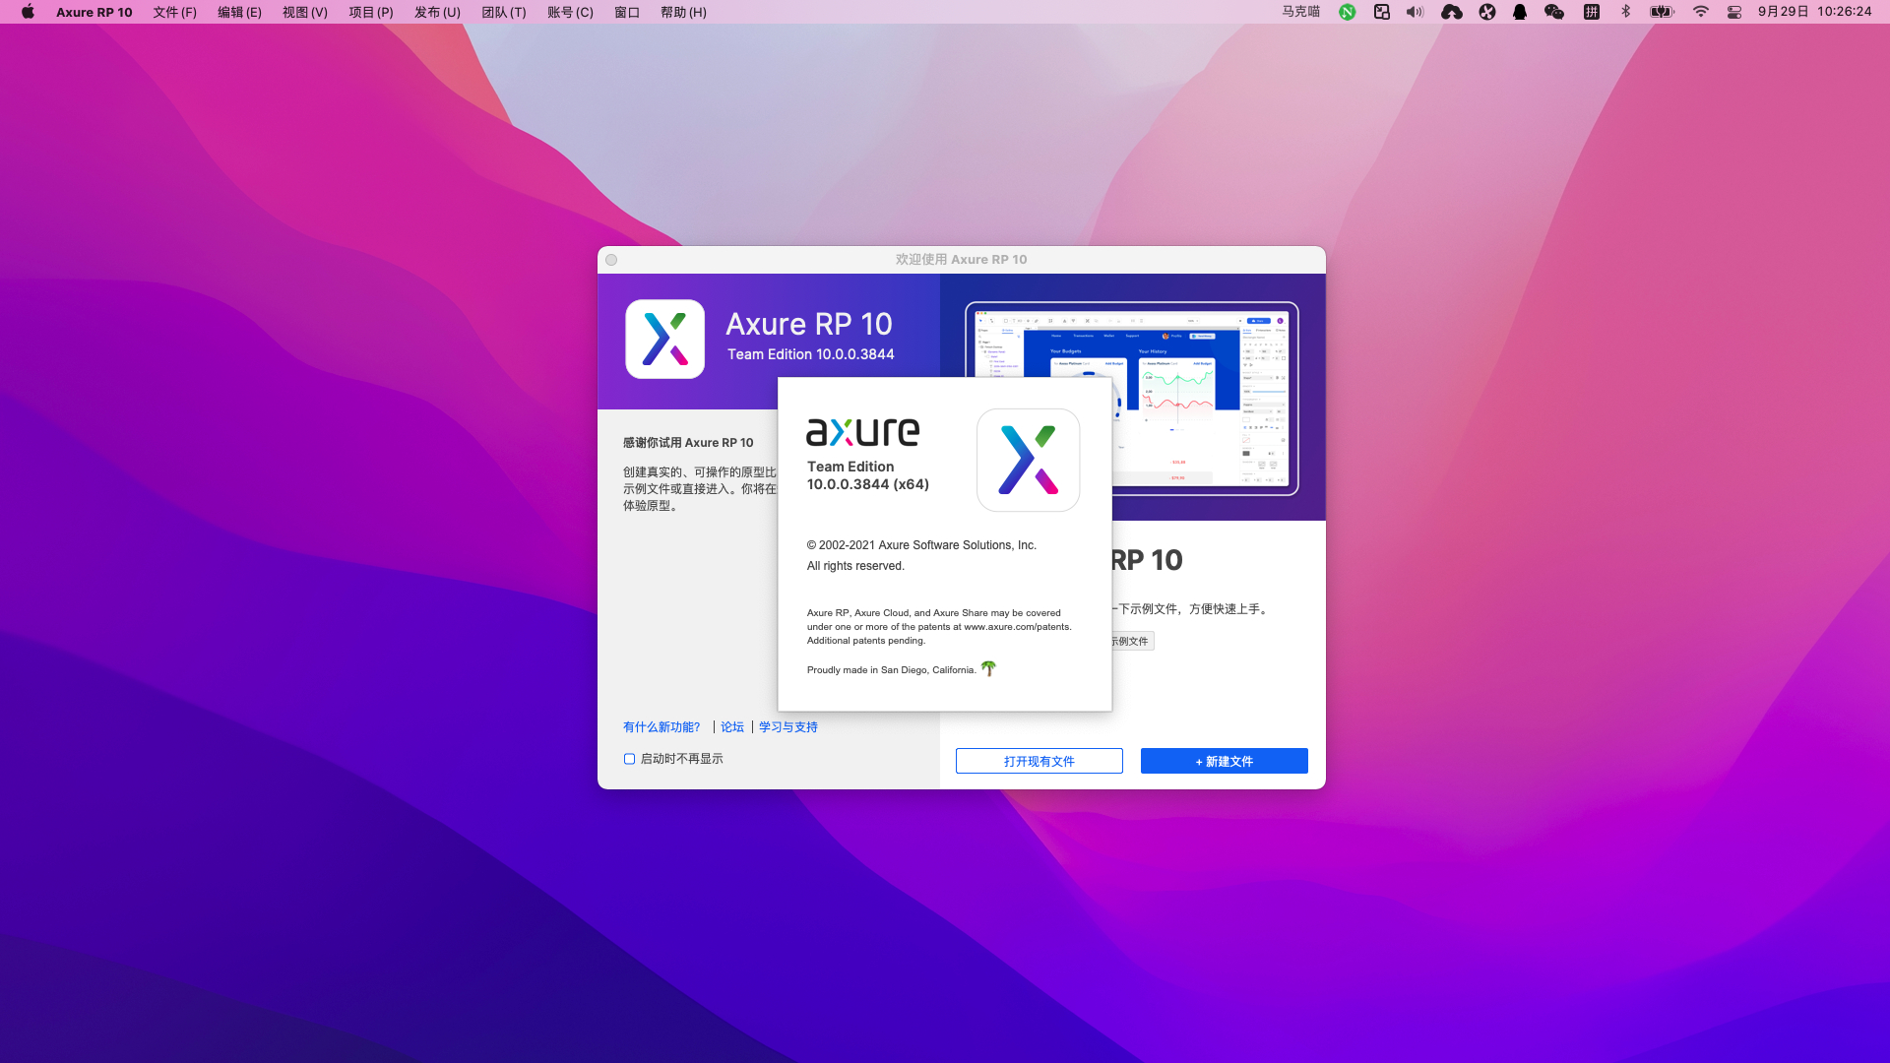
Task: Open the 视图 (V) menu
Action: (x=305, y=12)
